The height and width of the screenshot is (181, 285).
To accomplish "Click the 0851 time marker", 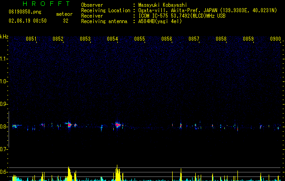I will [x=31, y=39].
